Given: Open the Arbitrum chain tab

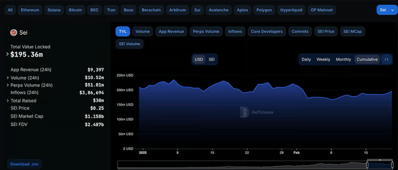Looking at the screenshot, I should point(177,10).
